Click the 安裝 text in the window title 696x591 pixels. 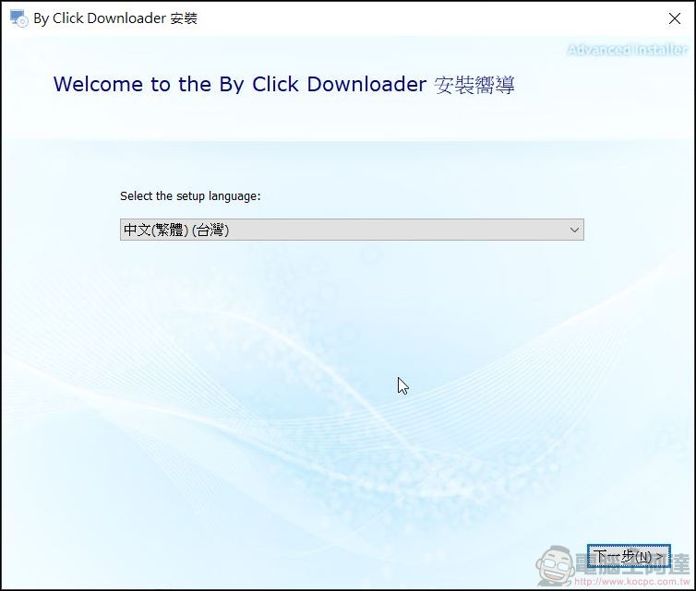pyautogui.click(x=184, y=18)
